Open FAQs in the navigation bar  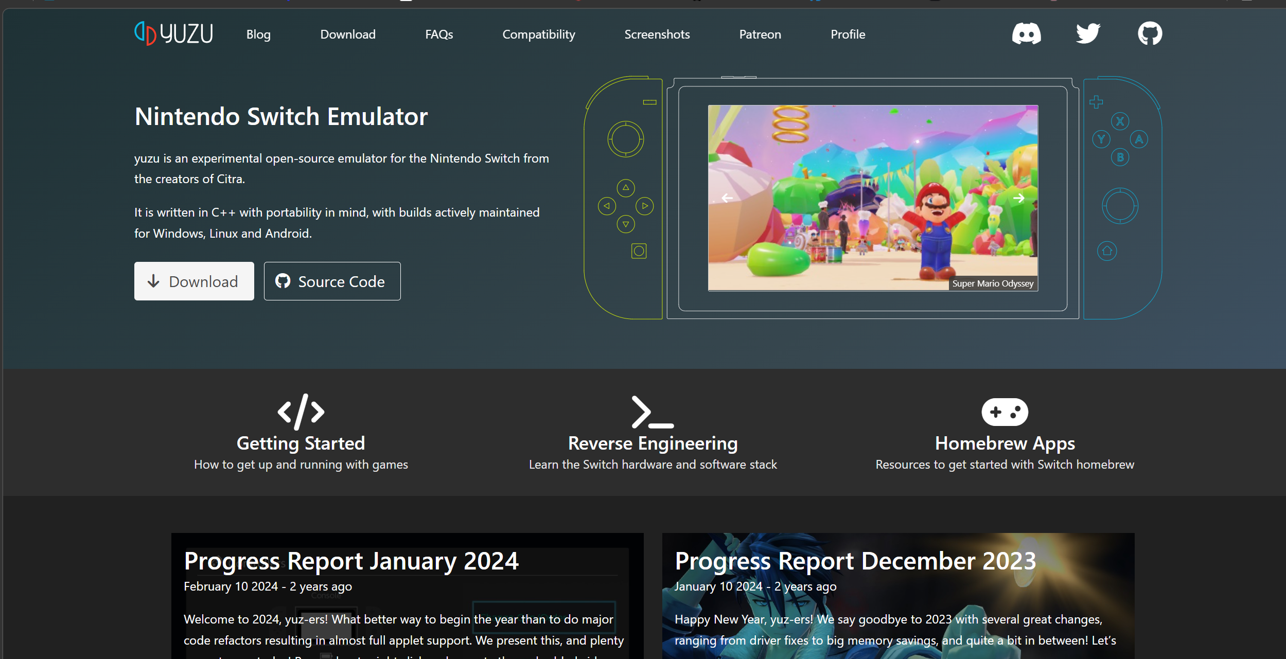point(439,34)
